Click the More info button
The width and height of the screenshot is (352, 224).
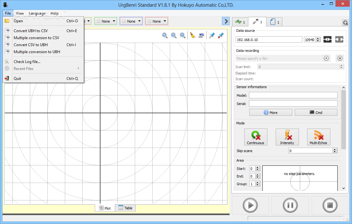click(x=271, y=112)
